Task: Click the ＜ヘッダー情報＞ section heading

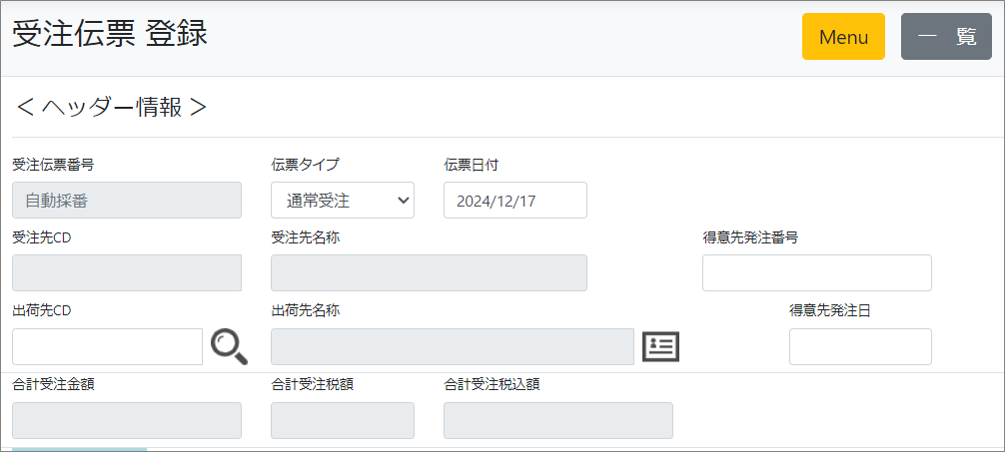Action: (x=112, y=107)
